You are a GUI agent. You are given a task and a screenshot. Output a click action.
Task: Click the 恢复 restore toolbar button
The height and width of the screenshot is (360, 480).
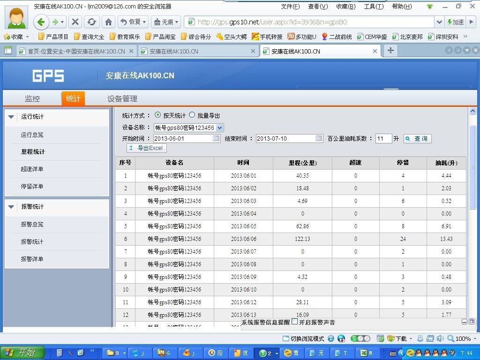(x=133, y=22)
